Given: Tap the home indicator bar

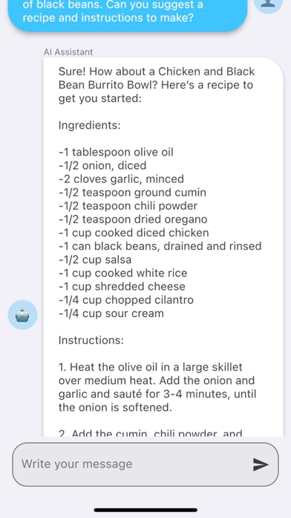Looking at the screenshot, I should click(145, 510).
